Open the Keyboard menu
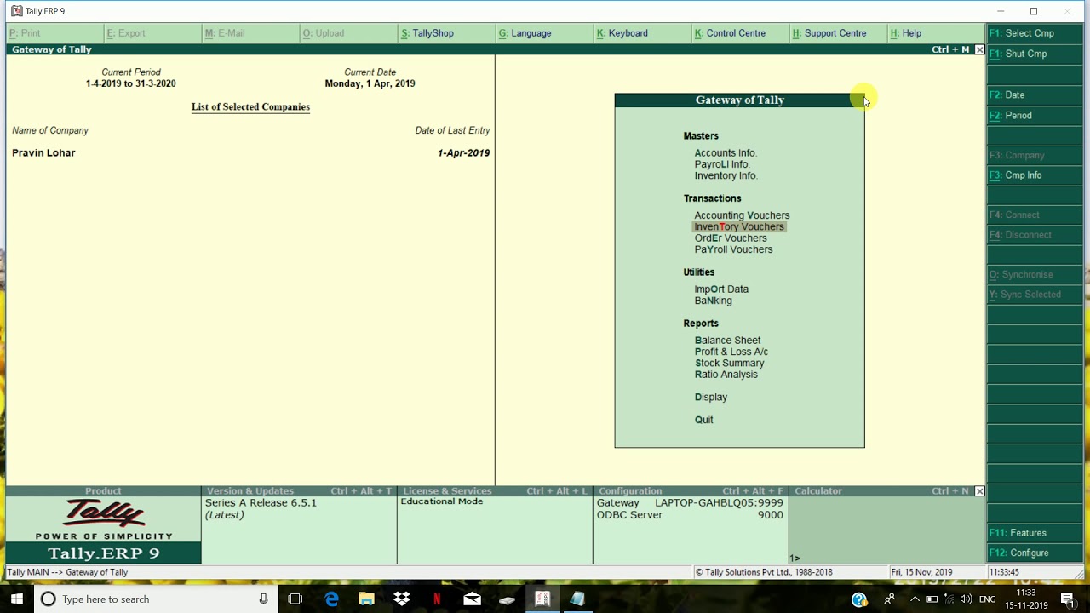 (x=622, y=33)
